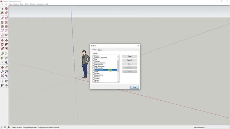Open the Extensions menu
The image size is (230, 129).
coord(40,4)
